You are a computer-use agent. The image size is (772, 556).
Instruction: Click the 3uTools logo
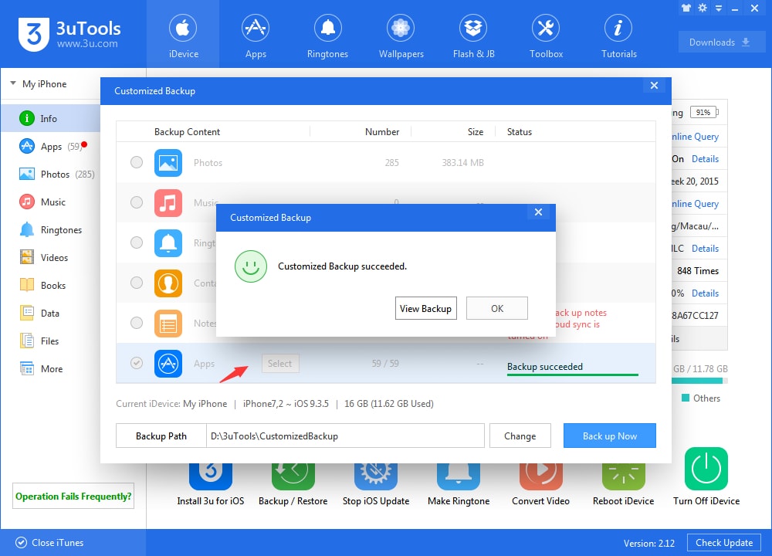coord(69,34)
